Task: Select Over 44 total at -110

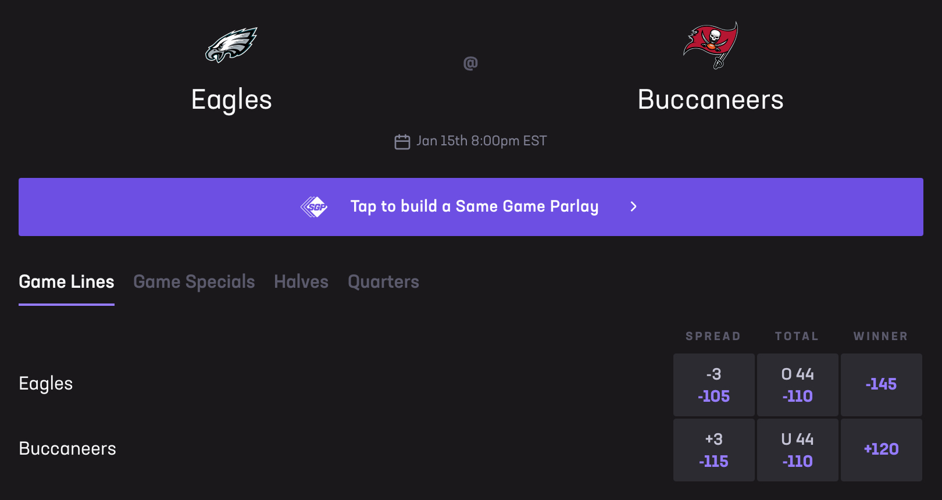Action: 797,385
